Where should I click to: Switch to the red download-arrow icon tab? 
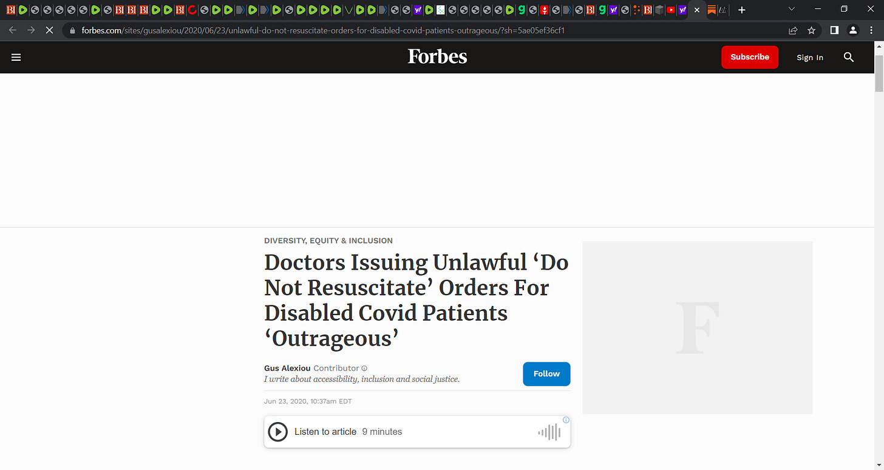pyautogui.click(x=545, y=10)
